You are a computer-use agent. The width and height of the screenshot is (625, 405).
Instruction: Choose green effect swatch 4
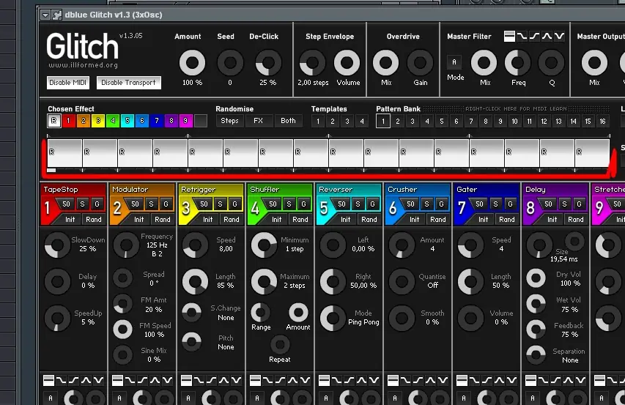[113, 121]
